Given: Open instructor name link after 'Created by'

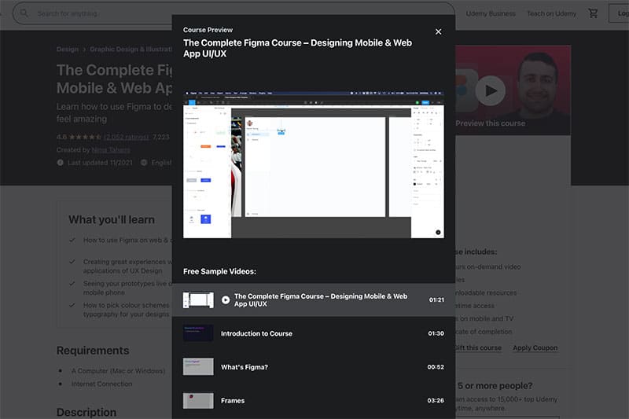Looking at the screenshot, I should 111,150.
